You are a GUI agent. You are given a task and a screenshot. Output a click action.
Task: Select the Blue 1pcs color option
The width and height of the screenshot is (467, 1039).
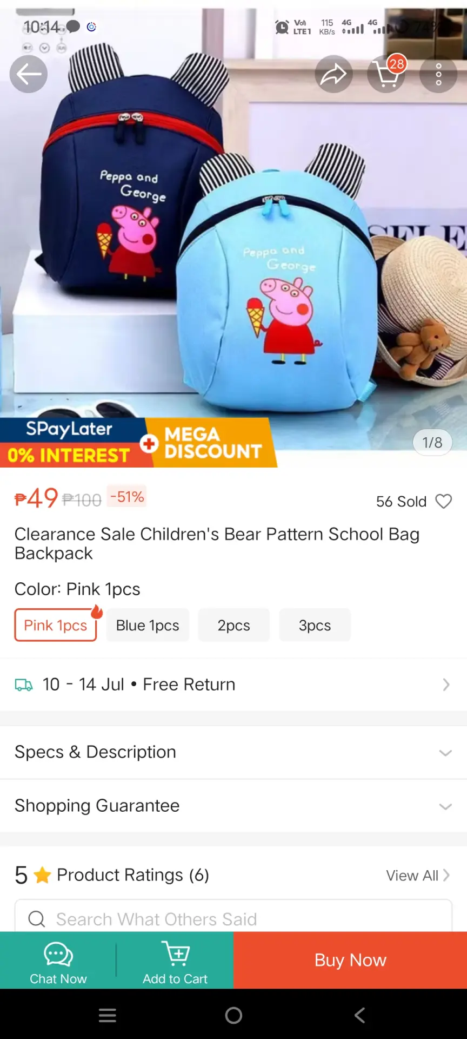pyautogui.click(x=148, y=625)
